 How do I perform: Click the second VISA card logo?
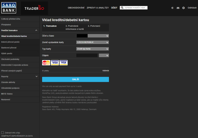tap(64, 63)
